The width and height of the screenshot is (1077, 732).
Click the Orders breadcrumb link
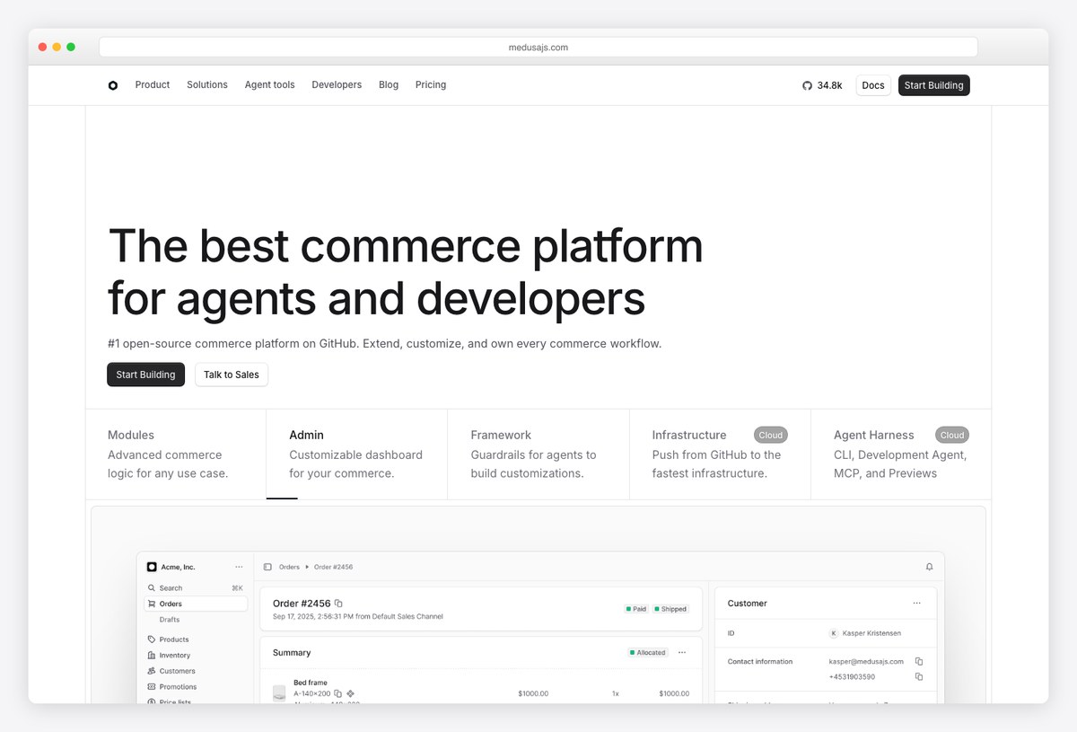[x=289, y=567]
